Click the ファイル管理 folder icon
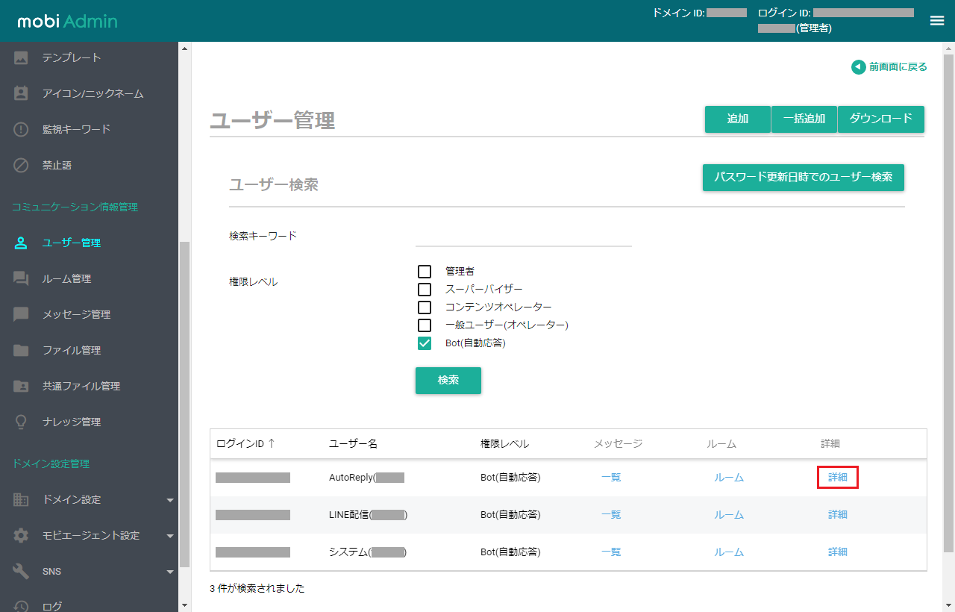 pyautogui.click(x=21, y=350)
